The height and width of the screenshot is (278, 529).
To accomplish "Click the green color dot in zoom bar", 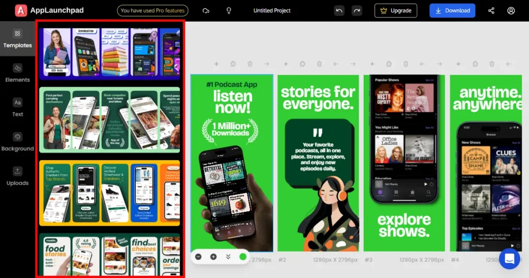I will (x=243, y=257).
